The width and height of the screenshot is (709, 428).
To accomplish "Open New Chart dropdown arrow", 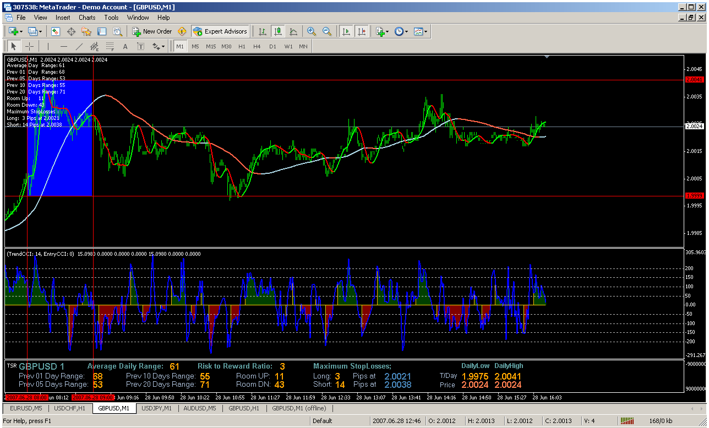I will (x=20, y=31).
